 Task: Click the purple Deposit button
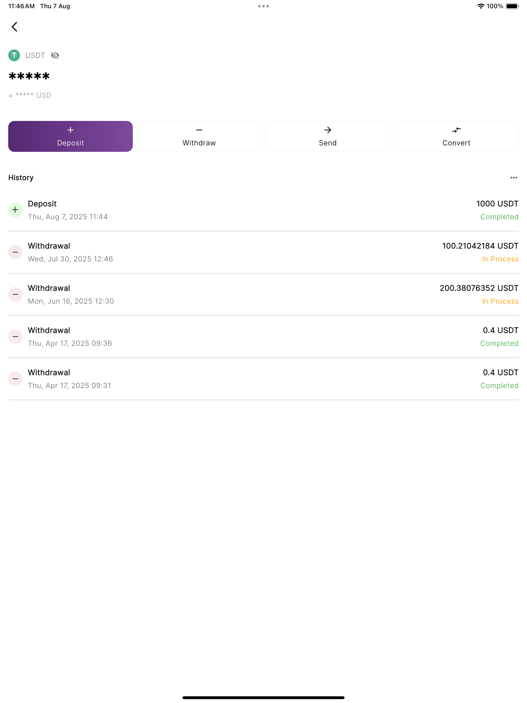70,136
